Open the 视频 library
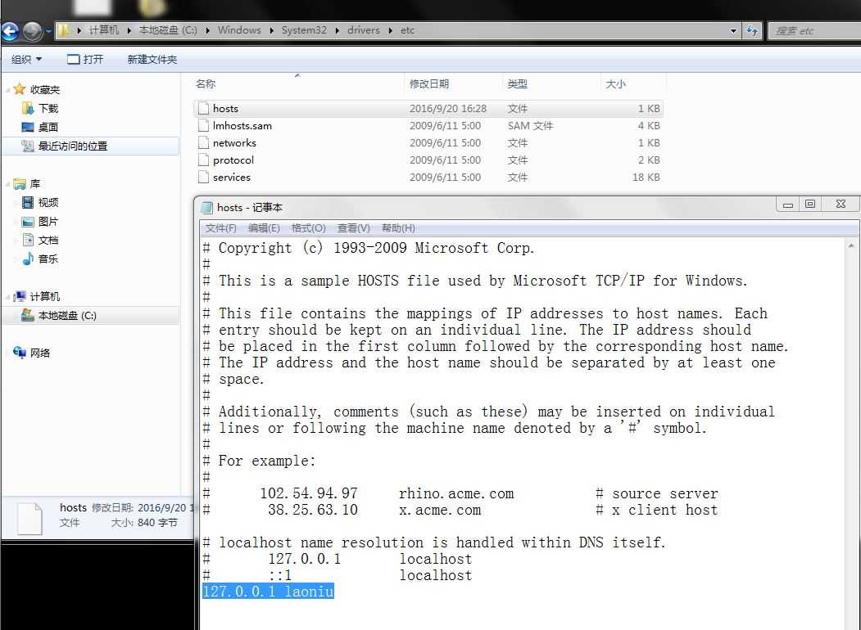Screen dimensions: 861x630 tap(48, 202)
